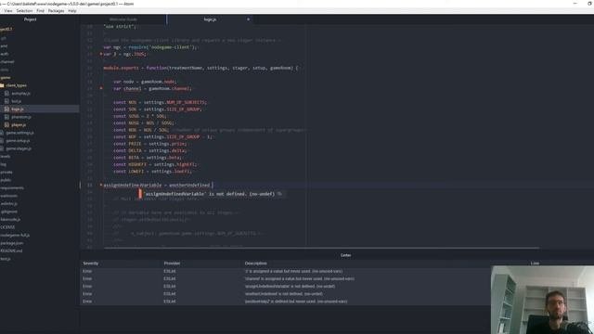Viewport: 594px width, 334px height.
Task: Open player.js in the tree
Action: coord(19,125)
